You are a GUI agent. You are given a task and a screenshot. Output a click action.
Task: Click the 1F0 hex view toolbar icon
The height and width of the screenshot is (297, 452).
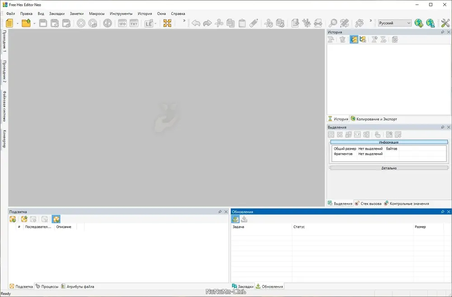pyautogui.click(x=122, y=24)
